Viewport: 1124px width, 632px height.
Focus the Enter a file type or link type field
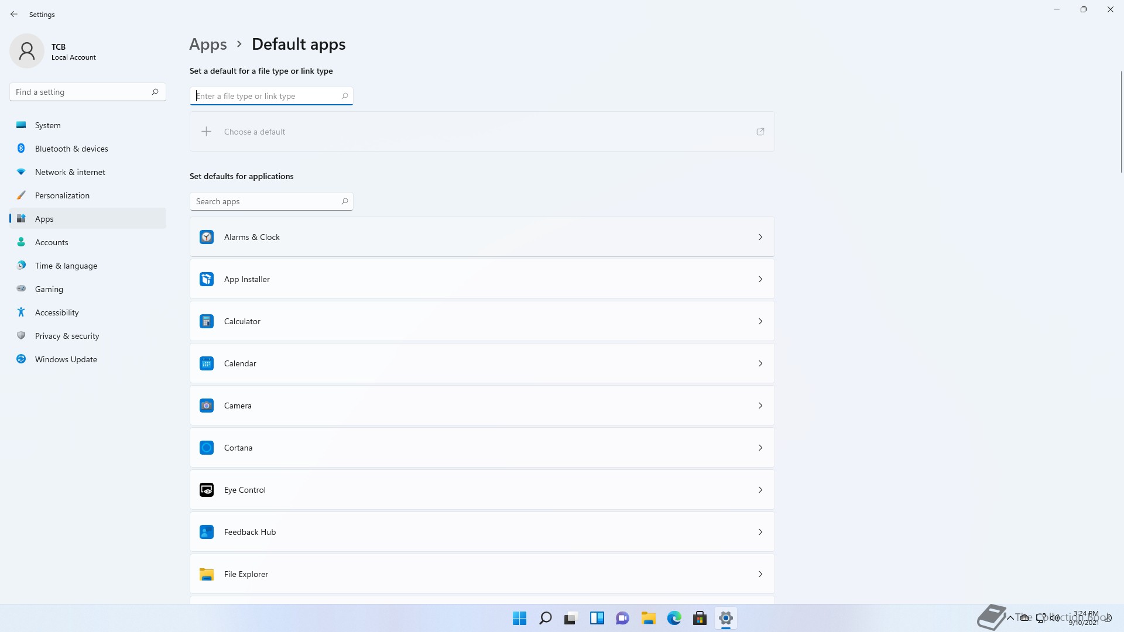point(271,96)
